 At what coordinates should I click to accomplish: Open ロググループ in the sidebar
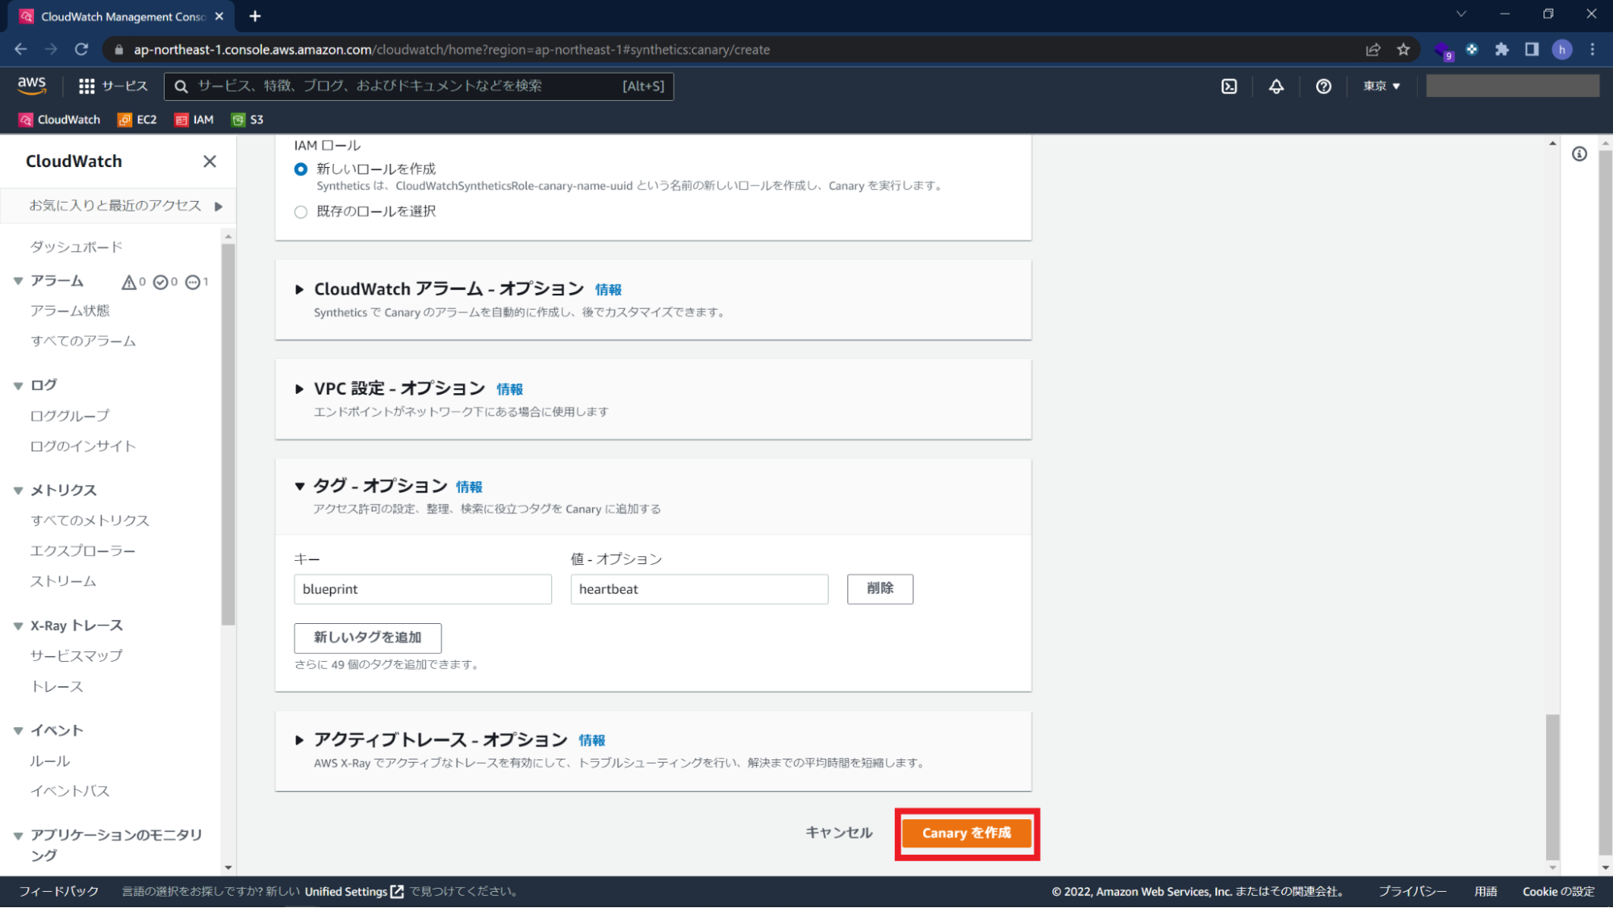click(x=70, y=416)
